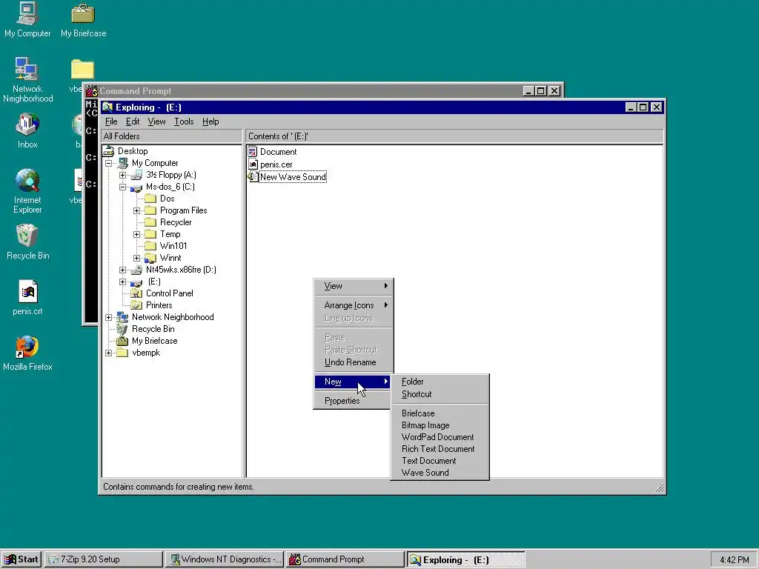
Task: Expand the vbempk folder node
Action: click(109, 353)
